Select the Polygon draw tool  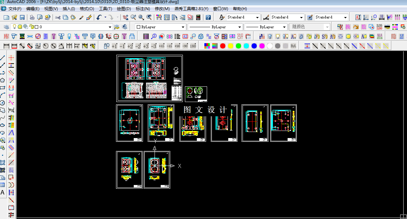click(x=3, y=80)
